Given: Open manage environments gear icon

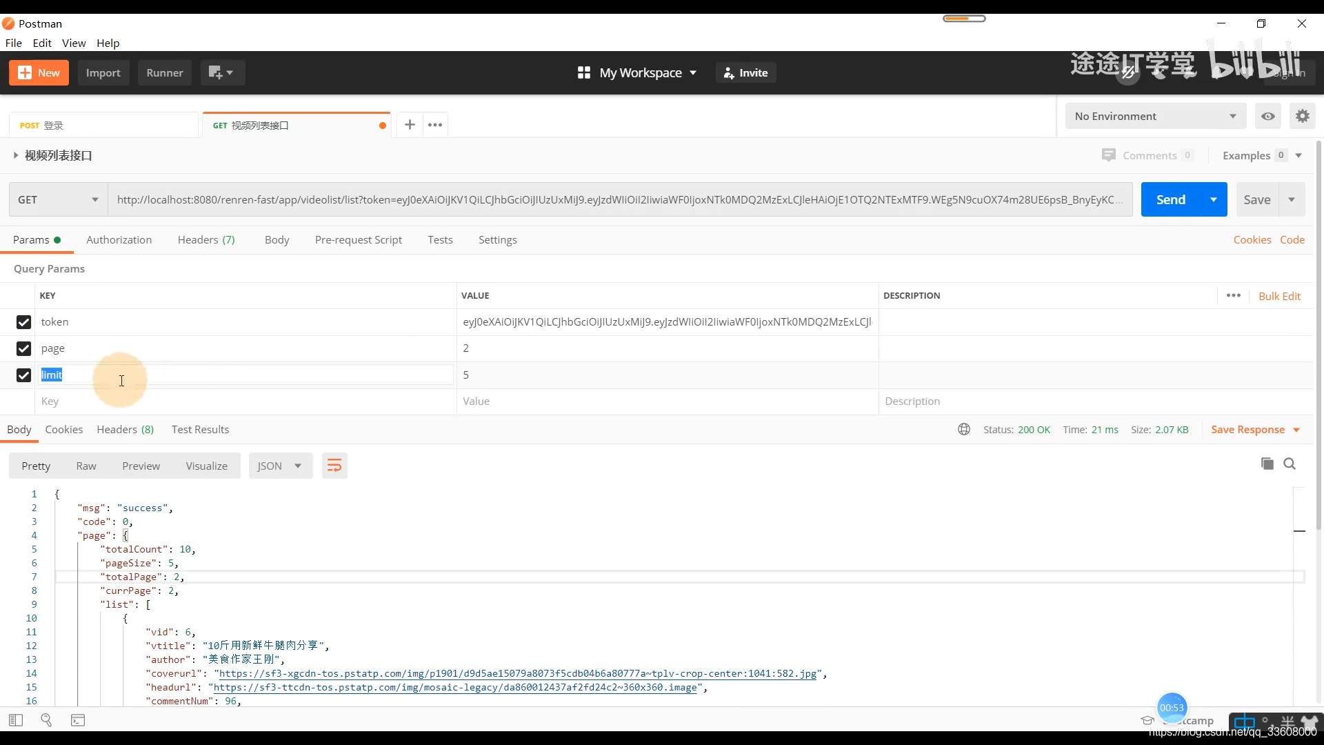Looking at the screenshot, I should (x=1303, y=116).
